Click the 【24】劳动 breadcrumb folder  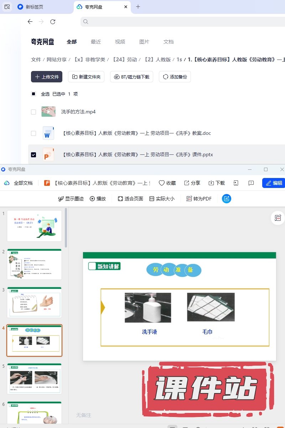(125, 60)
